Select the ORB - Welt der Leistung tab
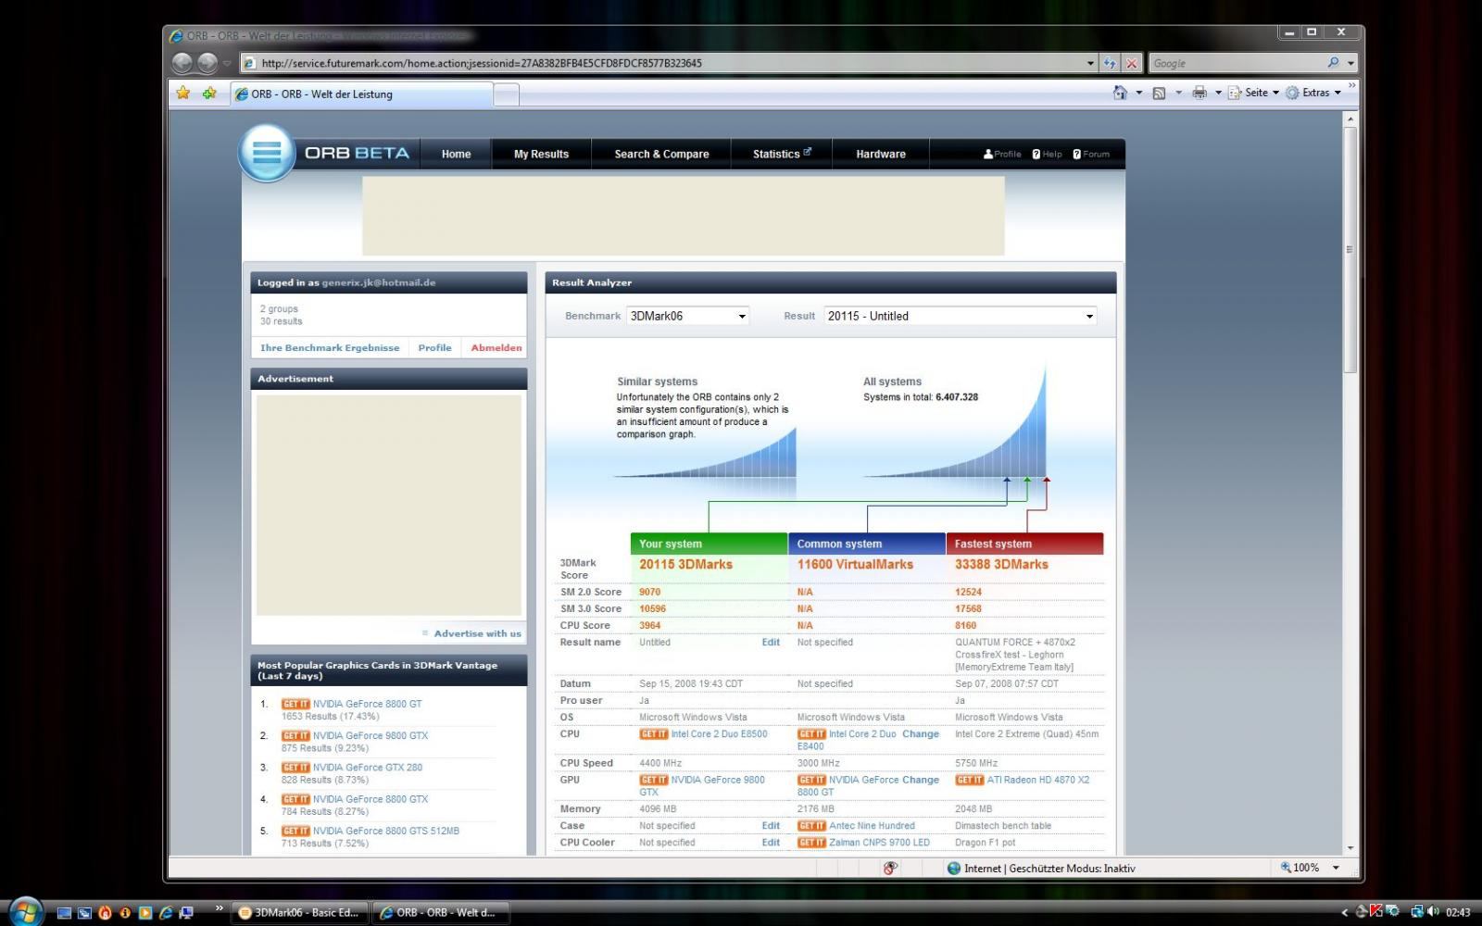1482x926 pixels. [x=361, y=94]
